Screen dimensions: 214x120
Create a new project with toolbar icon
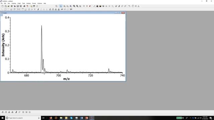coord(2,6)
